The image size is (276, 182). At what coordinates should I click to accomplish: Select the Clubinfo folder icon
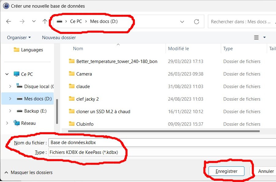coord(72,124)
